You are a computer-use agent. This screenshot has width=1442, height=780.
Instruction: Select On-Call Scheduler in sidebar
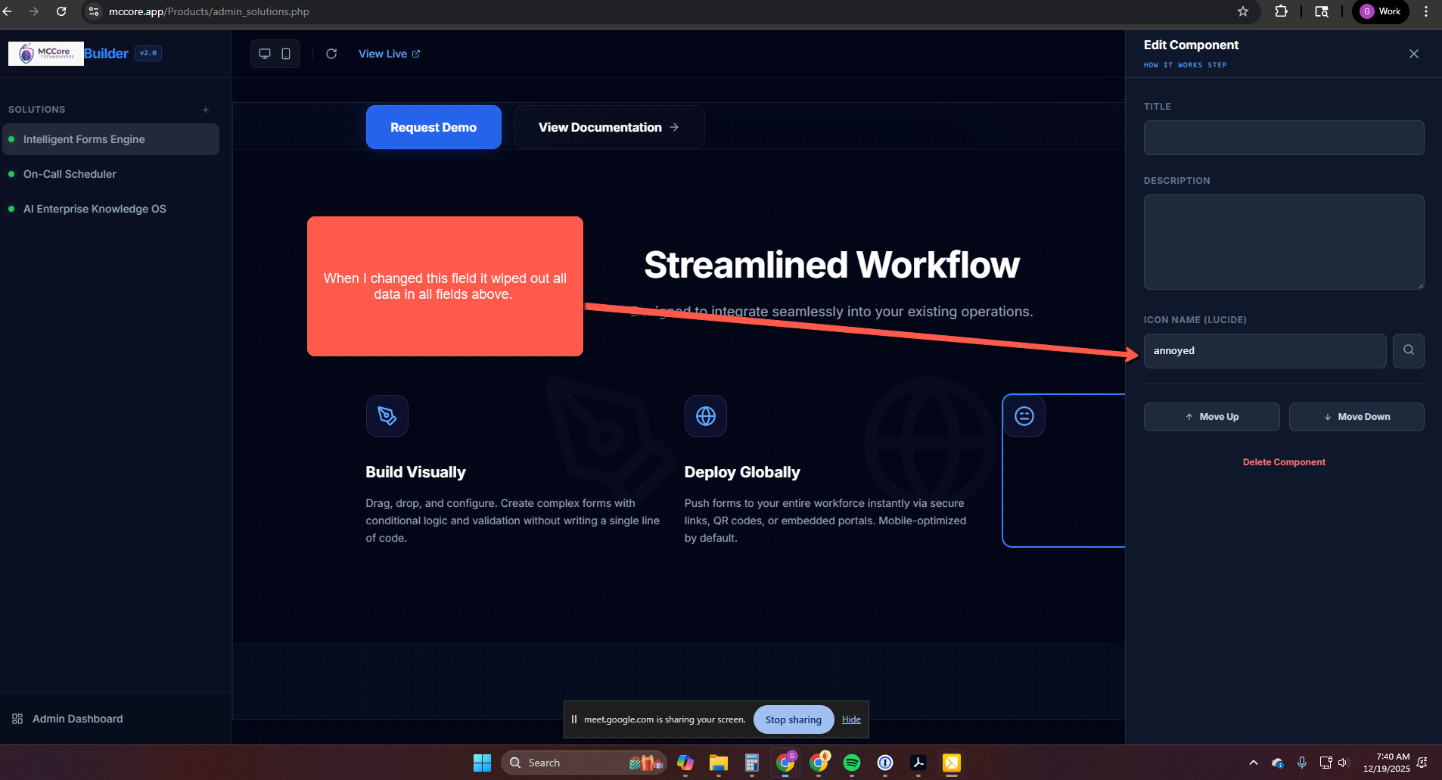click(70, 174)
